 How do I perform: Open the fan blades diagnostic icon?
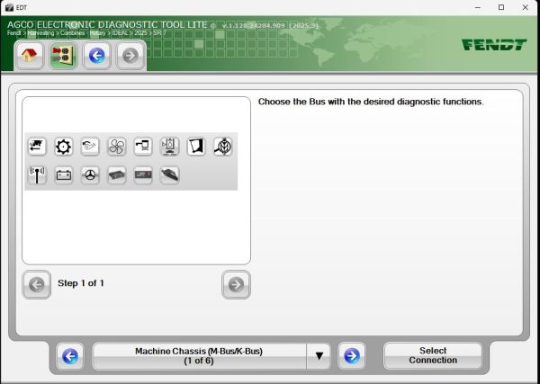coord(117,147)
